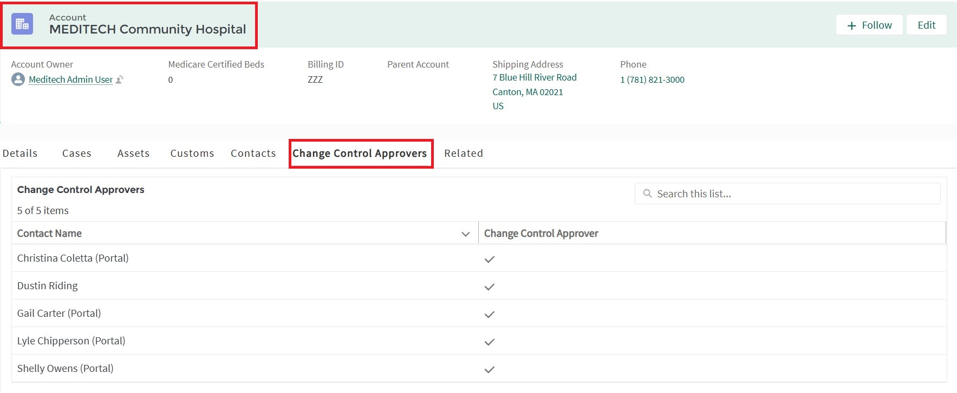The height and width of the screenshot is (393, 957).
Task: Toggle Shelly Owens' approver checkmark
Action: pyautogui.click(x=490, y=370)
